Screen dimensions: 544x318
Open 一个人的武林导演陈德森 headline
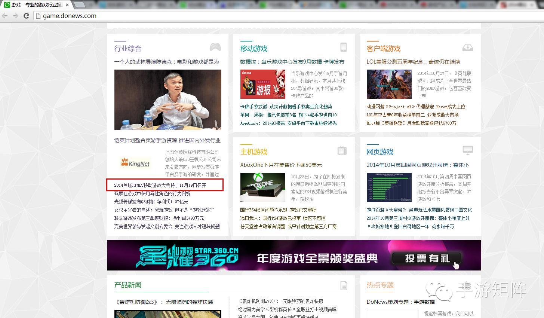pyautogui.click(x=167, y=62)
